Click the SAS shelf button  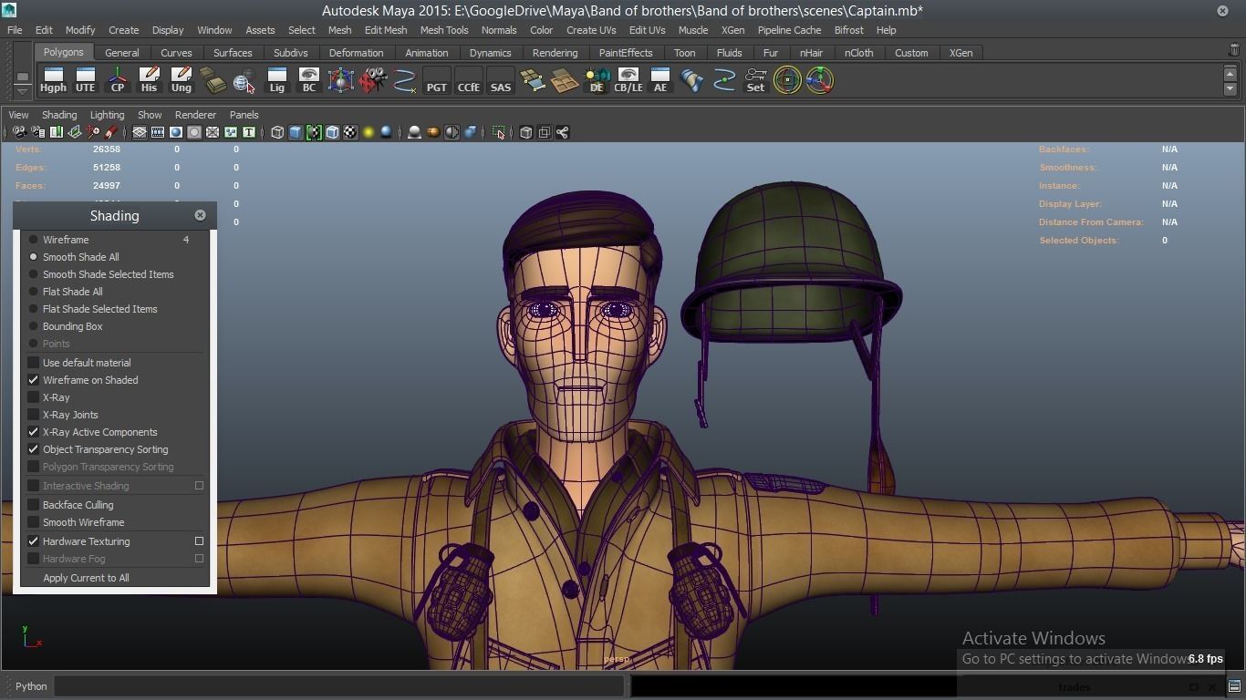click(501, 80)
